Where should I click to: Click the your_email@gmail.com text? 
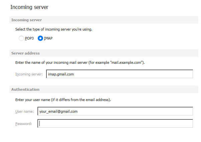pyautogui.click(x=58, y=111)
